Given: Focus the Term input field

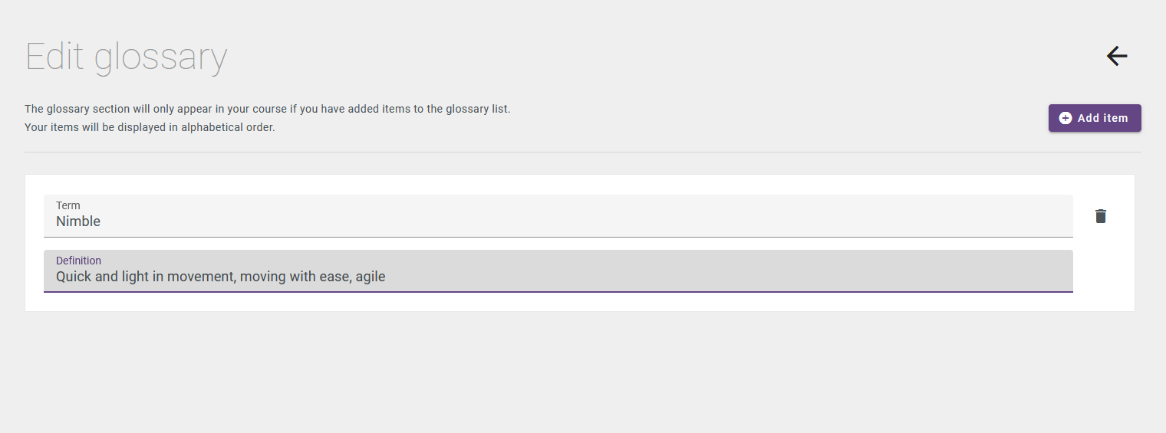Looking at the screenshot, I should tap(558, 216).
